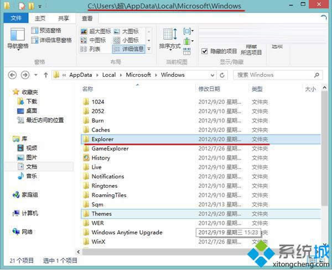This screenshot has width=332, height=270.
Task: Click the horizontal scrollbar of file list
Action: pyautogui.click(x=165, y=252)
